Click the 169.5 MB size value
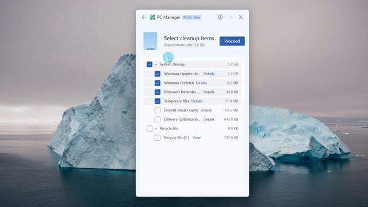368x207 pixels. (x=231, y=110)
